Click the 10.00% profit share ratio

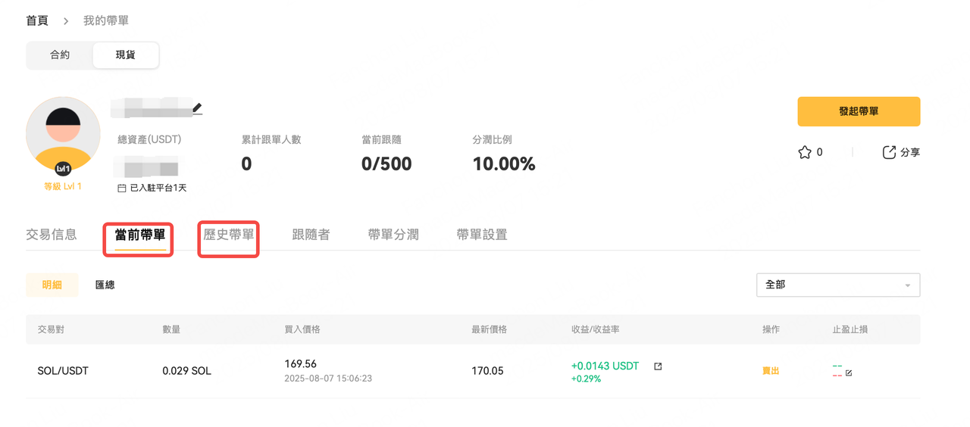tap(504, 164)
